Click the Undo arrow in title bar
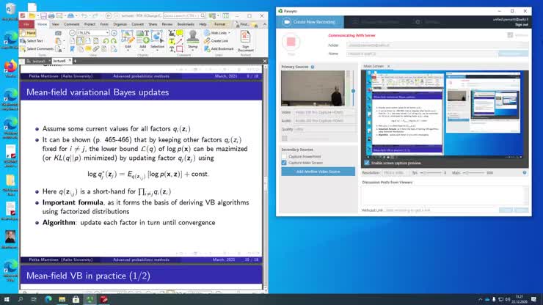This screenshot has width=543, height=305. coord(84,16)
